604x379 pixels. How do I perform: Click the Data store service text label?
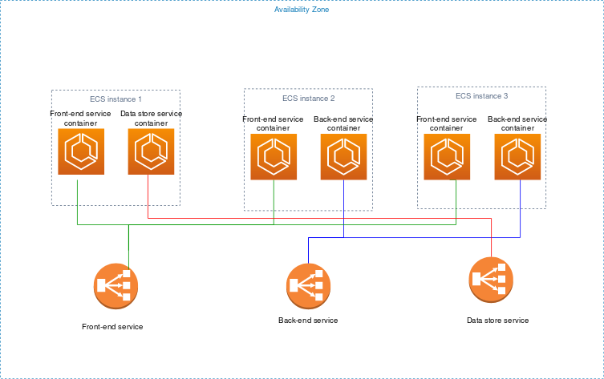pyautogui.click(x=497, y=321)
